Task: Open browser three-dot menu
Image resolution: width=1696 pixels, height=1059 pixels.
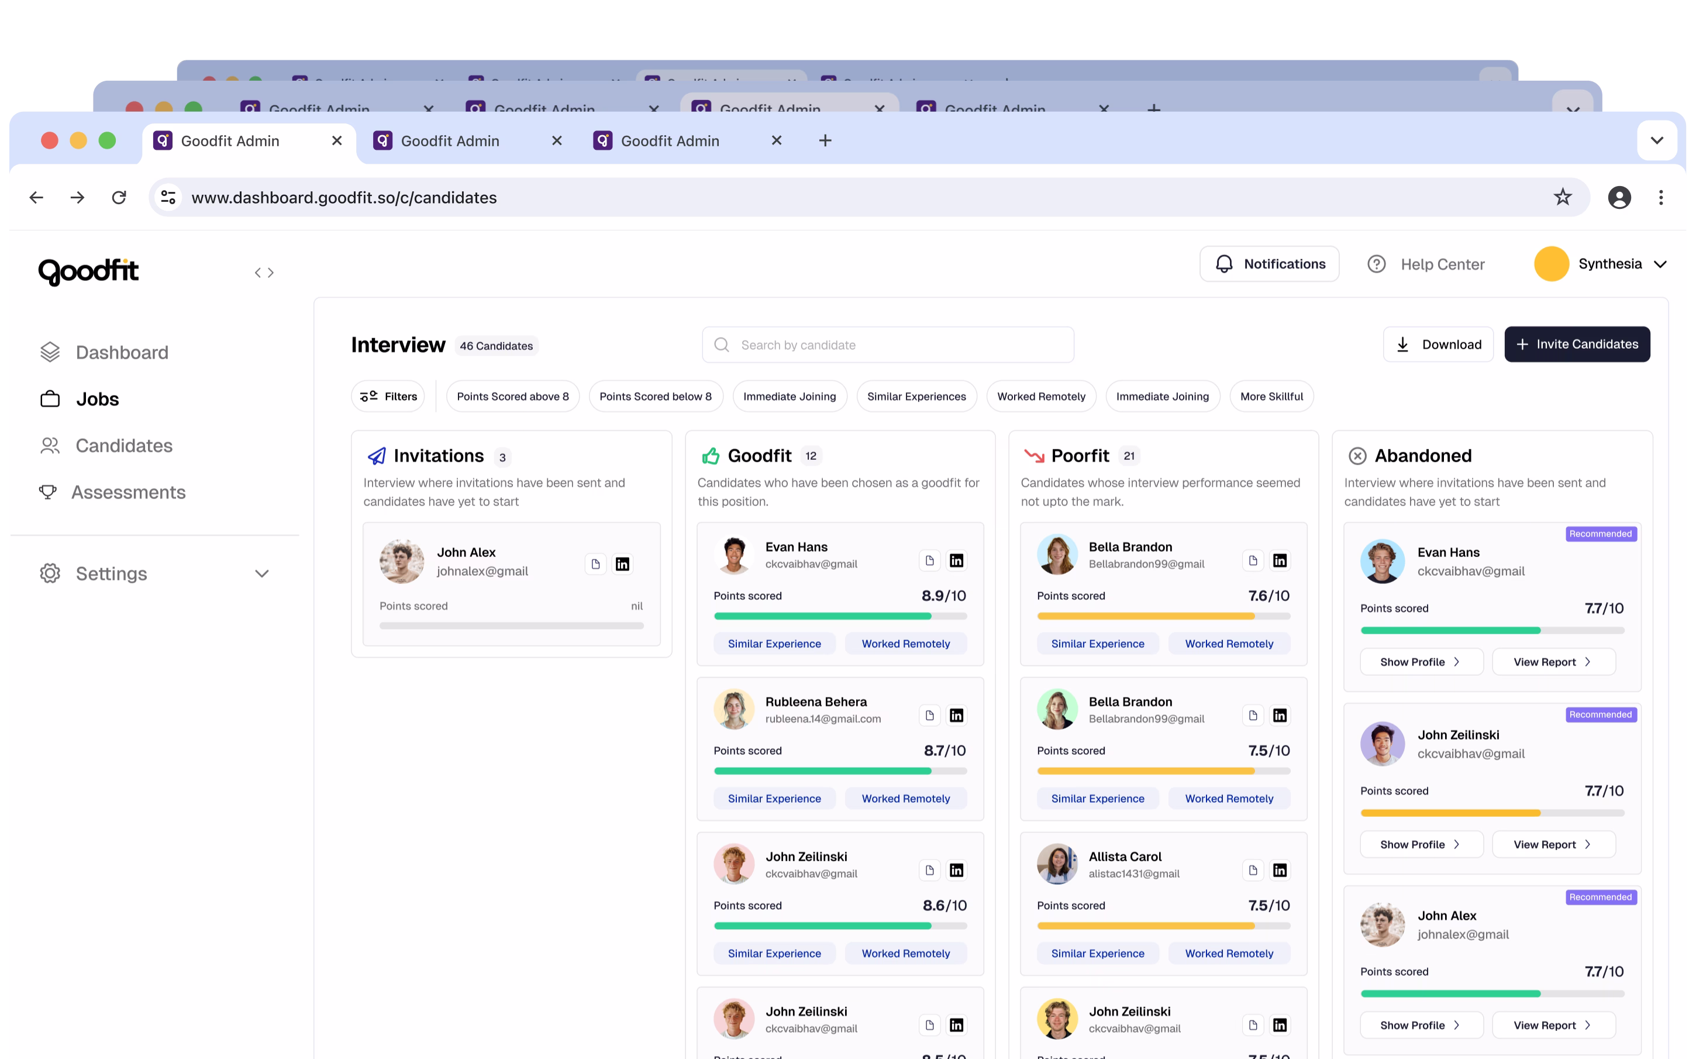Action: tap(1660, 198)
